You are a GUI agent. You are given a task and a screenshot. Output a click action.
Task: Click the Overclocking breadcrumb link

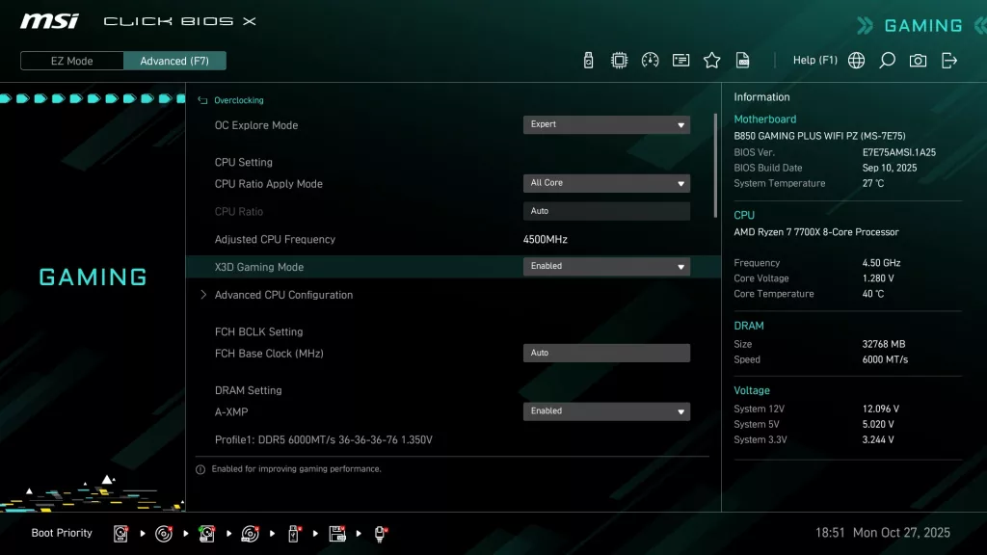coord(239,100)
